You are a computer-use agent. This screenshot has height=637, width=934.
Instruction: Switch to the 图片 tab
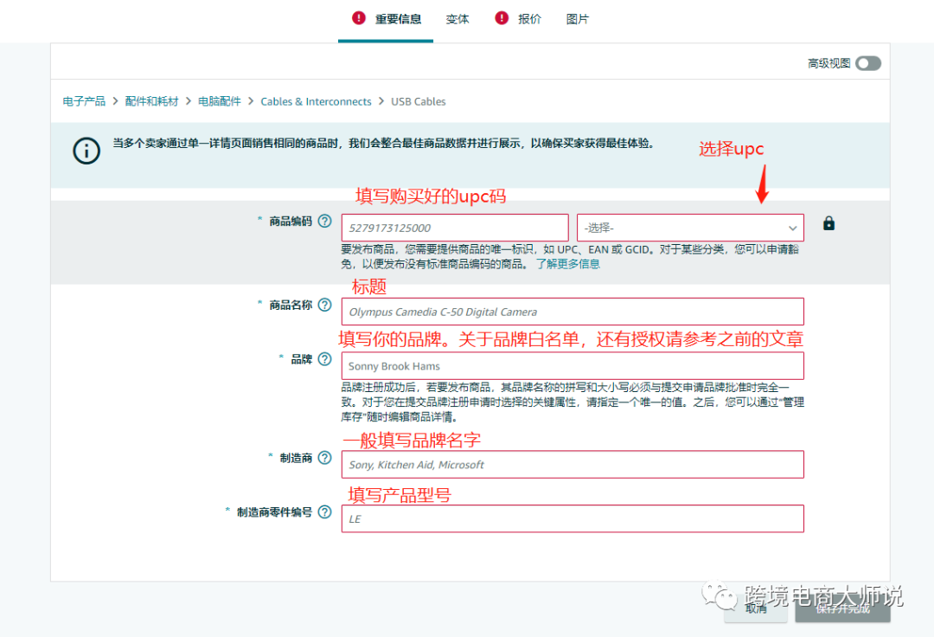pos(577,18)
